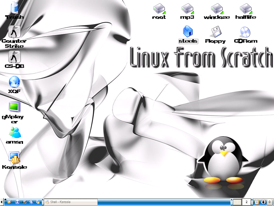The height and width of the screenshot is (206, 274).
Task: Click the '0' system tray indicator
Action: 269,202
